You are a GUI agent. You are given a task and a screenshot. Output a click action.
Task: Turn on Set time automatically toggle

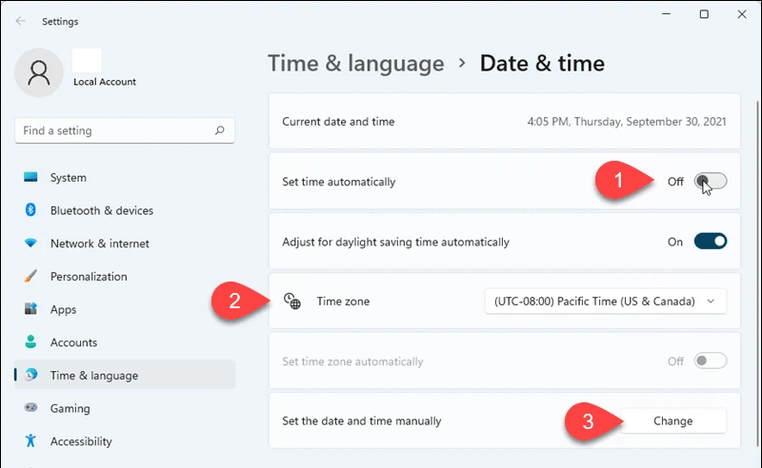point(711,182)
